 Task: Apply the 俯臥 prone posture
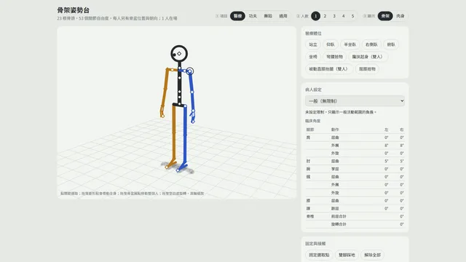(391, 44)
